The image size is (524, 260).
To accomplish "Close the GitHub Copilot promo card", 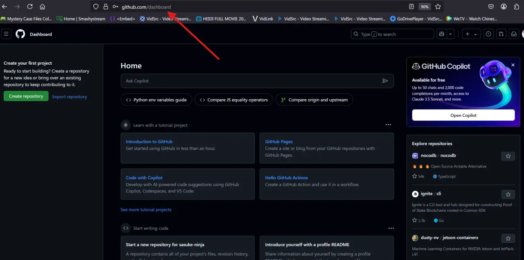I will point(513,65).
